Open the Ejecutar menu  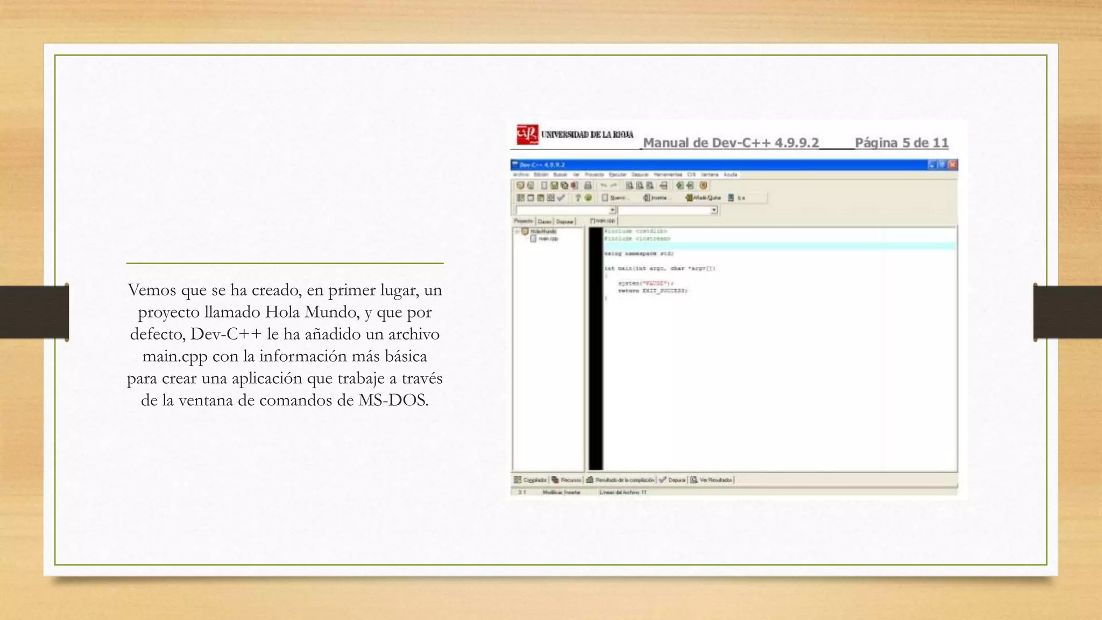click(618, 174)
